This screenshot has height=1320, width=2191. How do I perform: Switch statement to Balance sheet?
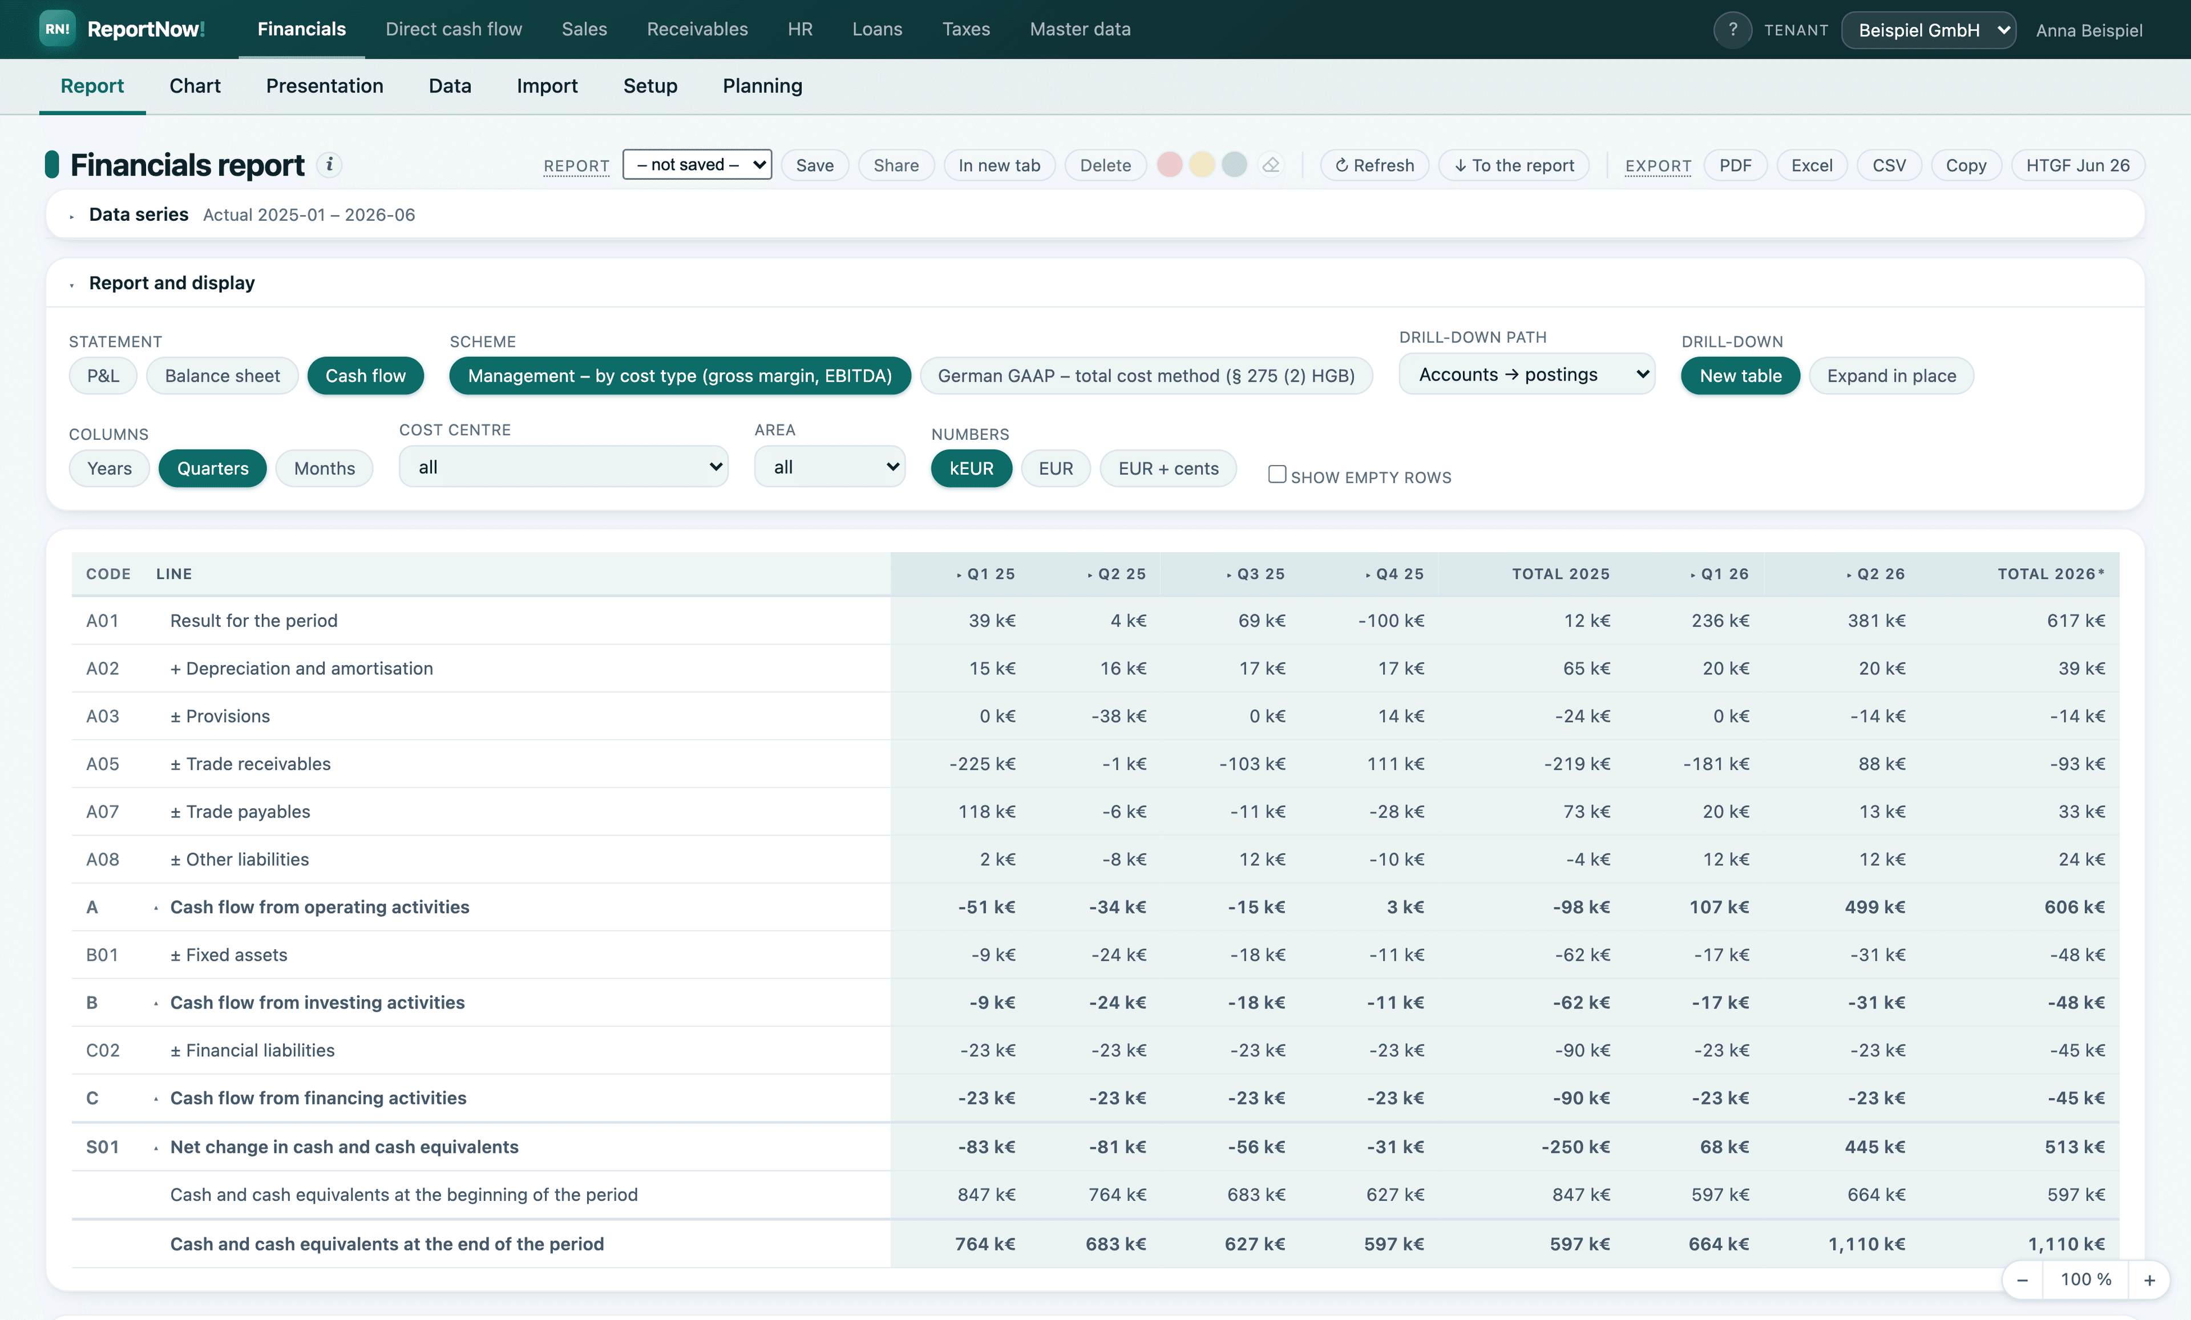point(223,376)
